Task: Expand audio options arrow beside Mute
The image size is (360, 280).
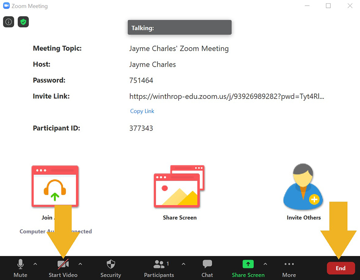Action: click(x=35, y=264)
